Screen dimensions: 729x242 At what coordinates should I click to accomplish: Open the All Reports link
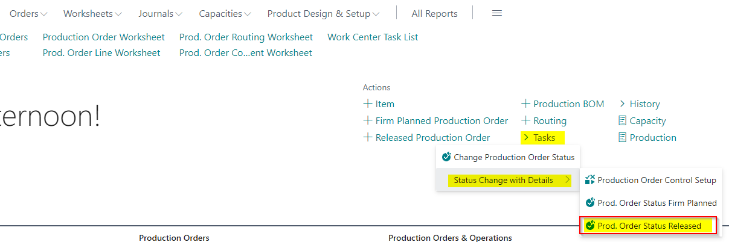click(x=434, y=13)
